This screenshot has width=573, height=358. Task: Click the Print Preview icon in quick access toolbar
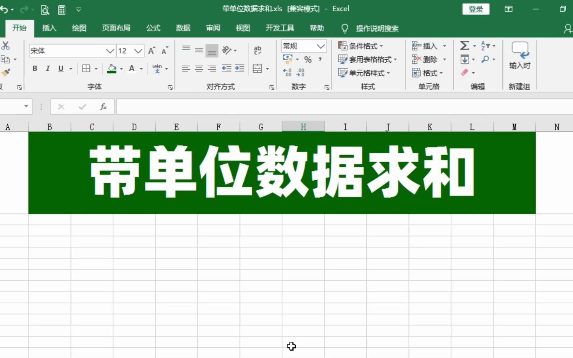[x=45, y=10]
